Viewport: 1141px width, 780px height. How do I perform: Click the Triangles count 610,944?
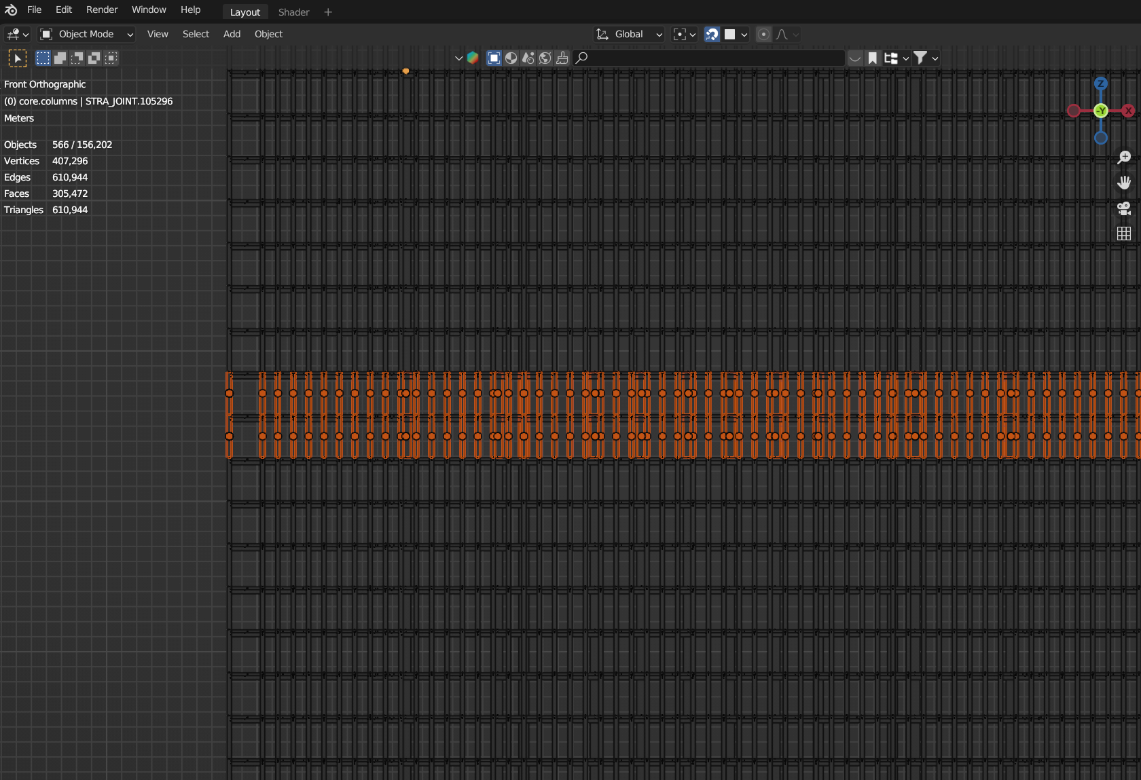(70, 210)
